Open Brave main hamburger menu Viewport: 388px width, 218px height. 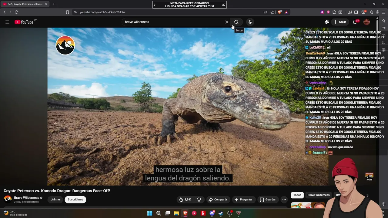[383, 12]
